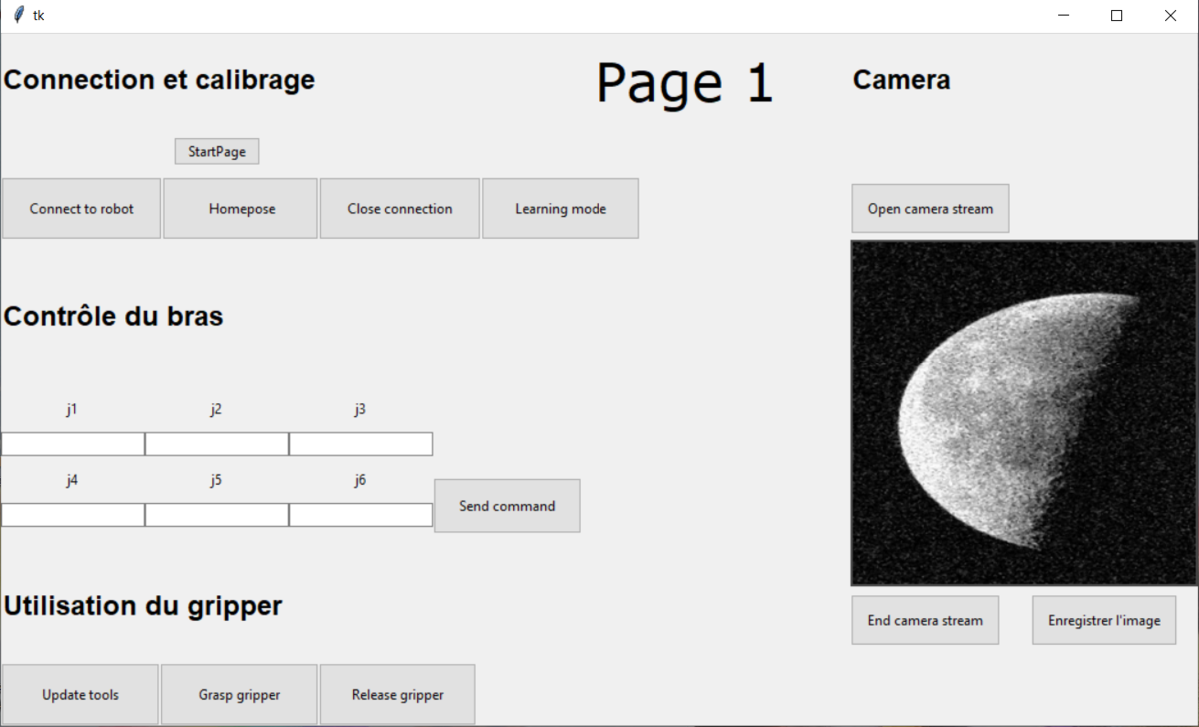The height and width of the screenshot is (727, 1199).
Task: Select the j5 joint entry box
Action: coord(217,515)
